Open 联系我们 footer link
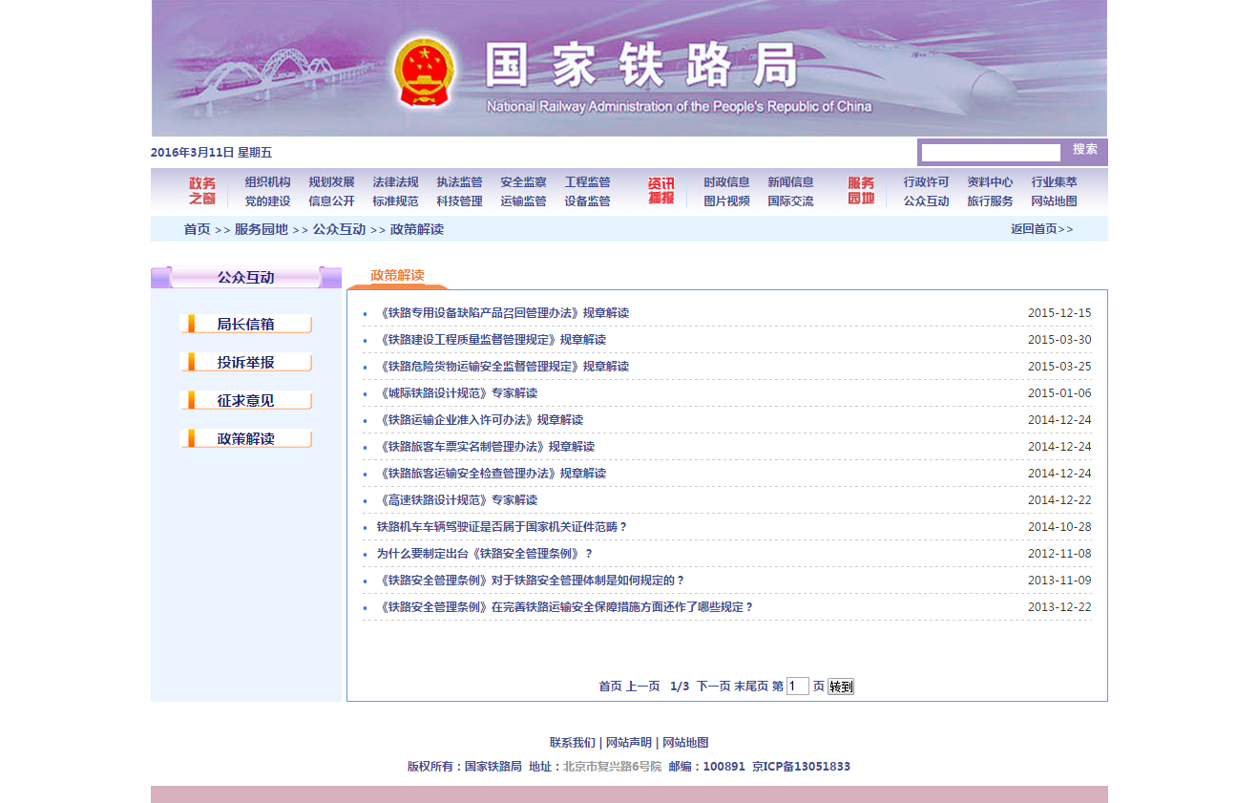This screenshot has width=1258, height=803. coord(572,743)
